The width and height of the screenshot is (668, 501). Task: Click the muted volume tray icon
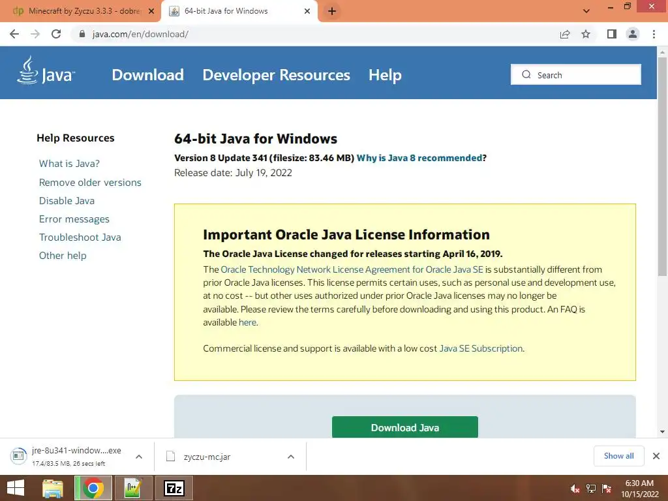575,489
